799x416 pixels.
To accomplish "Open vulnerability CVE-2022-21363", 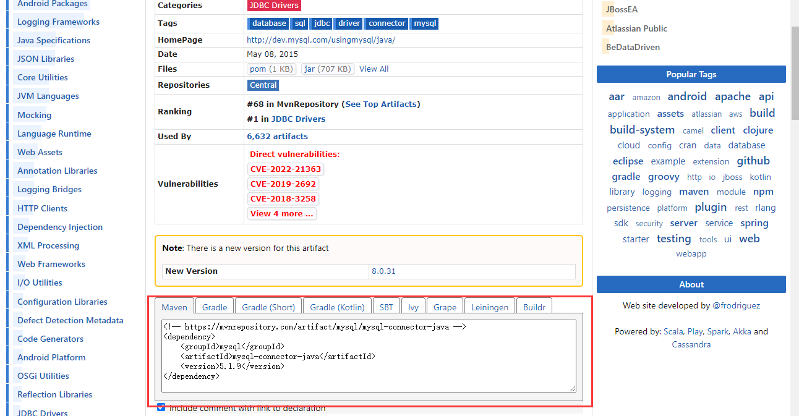I will (286, 169).
